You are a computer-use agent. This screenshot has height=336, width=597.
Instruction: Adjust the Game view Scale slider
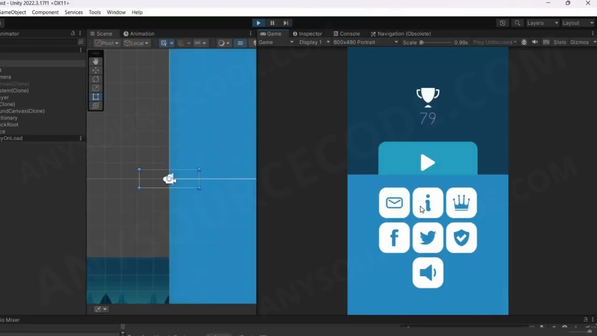(x=436, y=42)
